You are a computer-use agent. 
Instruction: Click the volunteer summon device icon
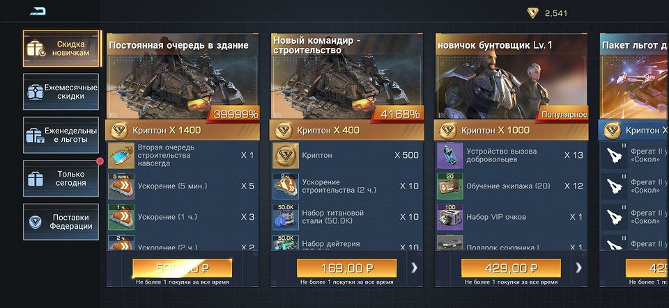(450, 155)
